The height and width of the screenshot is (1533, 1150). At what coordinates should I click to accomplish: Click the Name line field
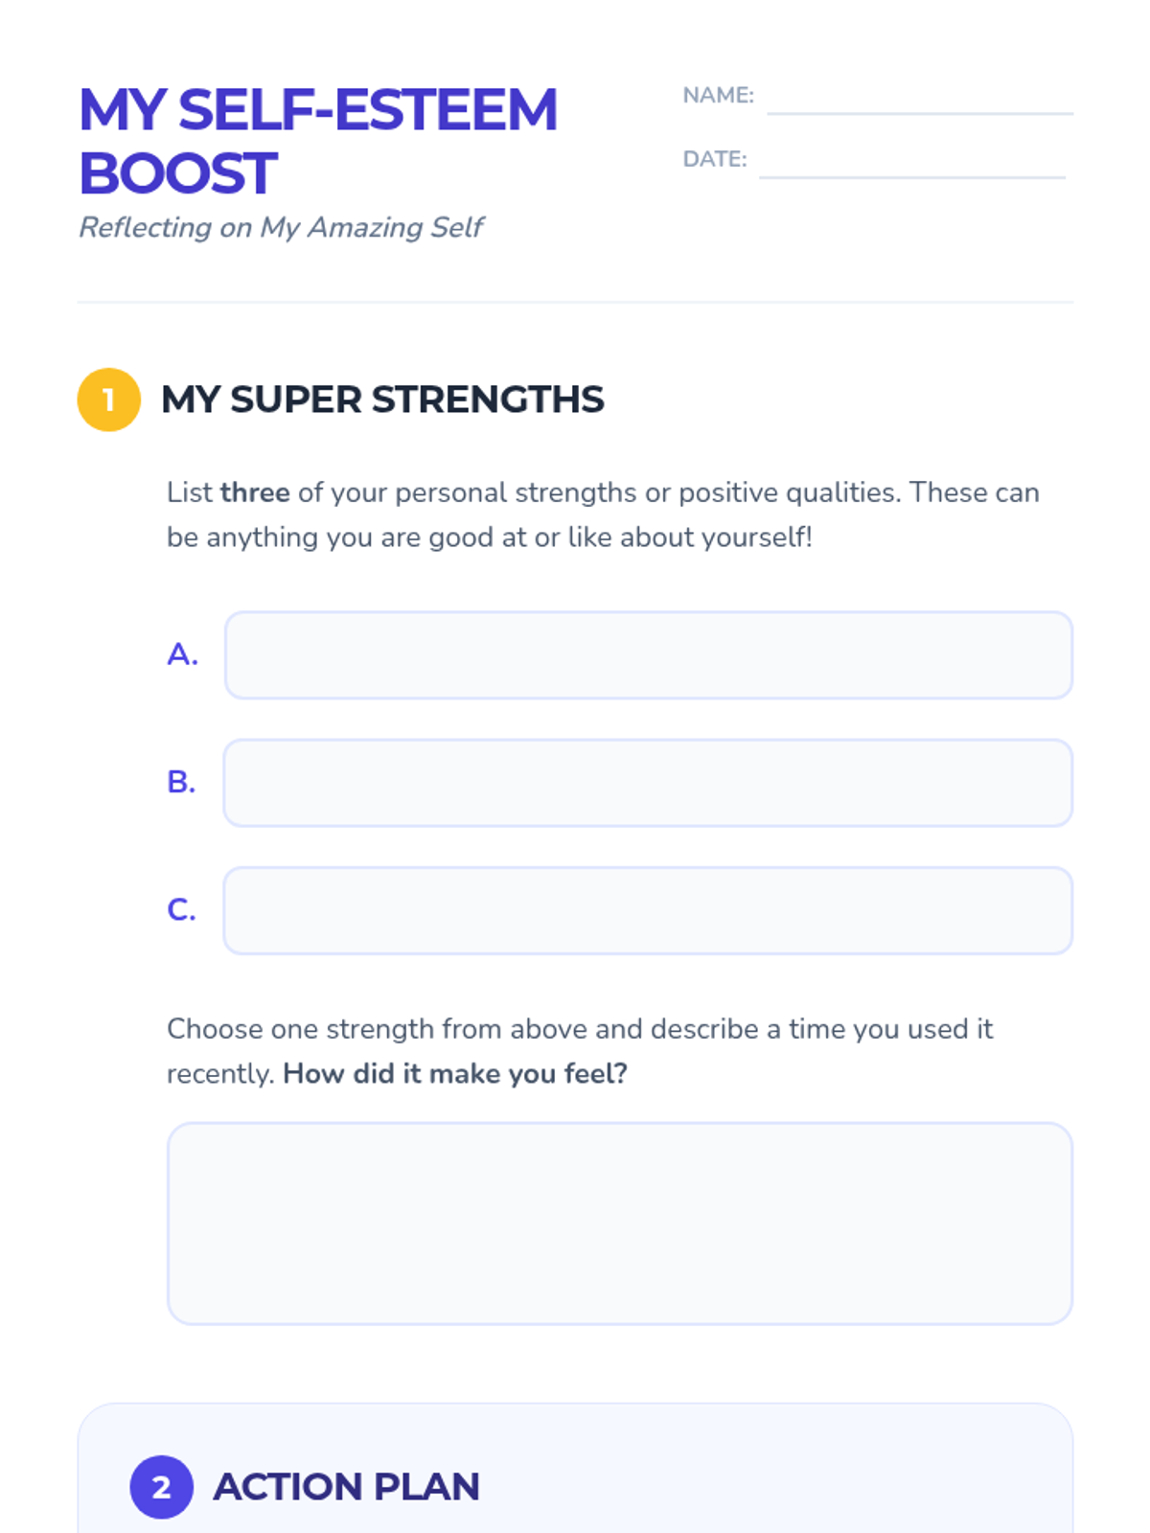click(x=919, y=99)
